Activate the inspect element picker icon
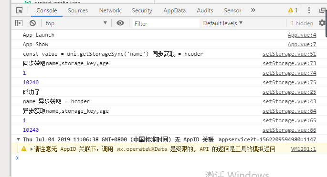 (x=20, y=10)
